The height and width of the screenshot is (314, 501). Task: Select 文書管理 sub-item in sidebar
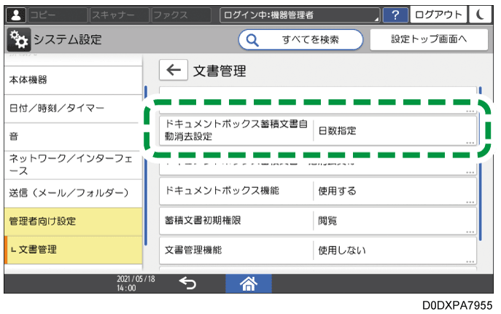point(73,250)
